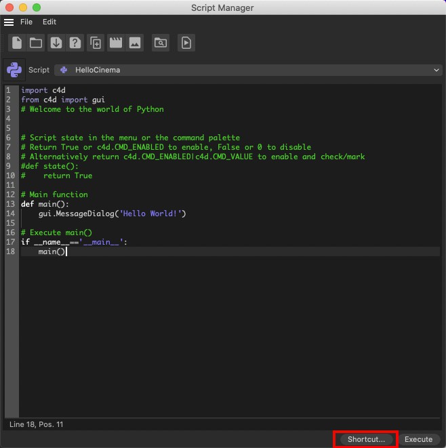This screenshot has width=446, height=448.
Task: Click the 'Hello World!' string literal
Action: coord(150,213)
